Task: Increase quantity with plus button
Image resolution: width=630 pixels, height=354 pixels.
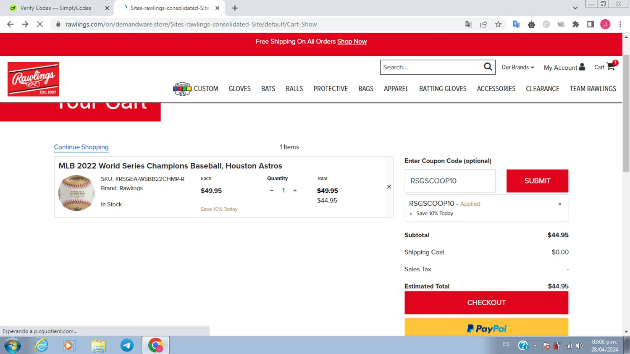Action: (x=295, y=191)
